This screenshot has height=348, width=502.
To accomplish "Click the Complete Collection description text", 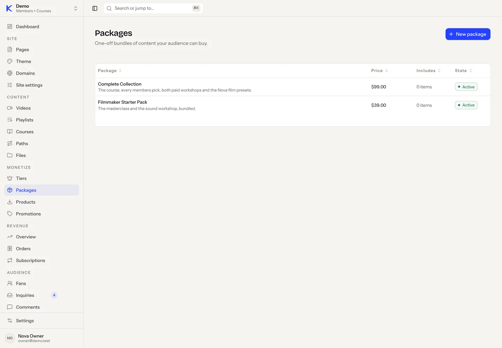I will [x=175, y=90].
